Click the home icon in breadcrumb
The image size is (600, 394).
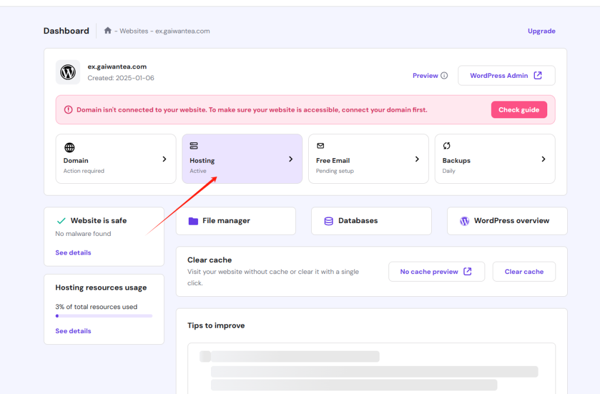pyautogui.click(x=108, y=31)
